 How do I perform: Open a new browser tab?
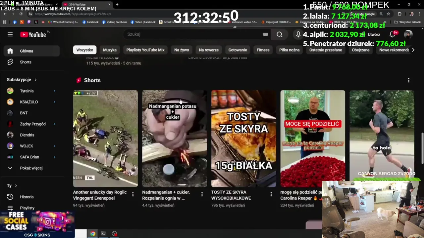117,5
